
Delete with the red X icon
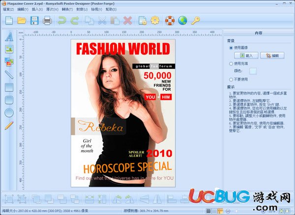click(127, 20)
